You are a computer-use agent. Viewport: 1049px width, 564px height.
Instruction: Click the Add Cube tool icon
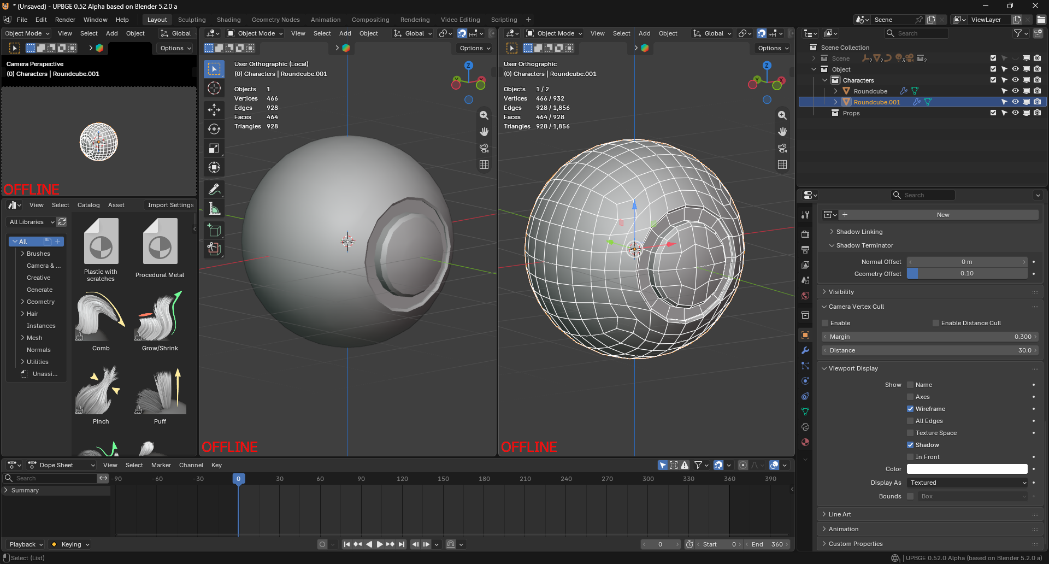click(x=214, y=231)
